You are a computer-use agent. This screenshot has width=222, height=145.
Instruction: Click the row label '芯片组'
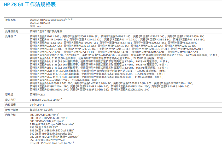(9, 95)
